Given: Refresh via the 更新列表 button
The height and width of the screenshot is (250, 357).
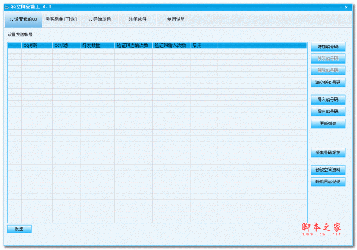Looking at the screenshot, I should (x=328, y=124).
